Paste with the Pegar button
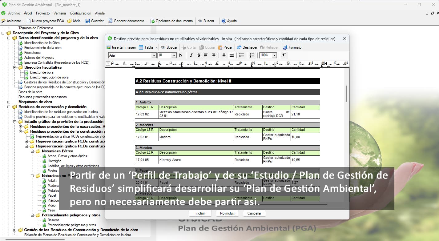This screenshot has height=241, width=439. [x=225, y=47]
